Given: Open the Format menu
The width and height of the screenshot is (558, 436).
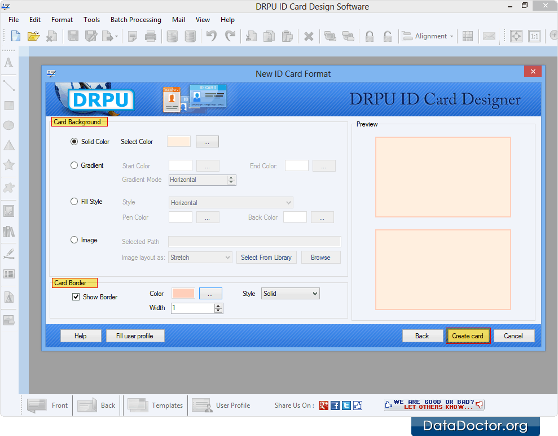Looking at the screenshot, I should pos(62,20).
